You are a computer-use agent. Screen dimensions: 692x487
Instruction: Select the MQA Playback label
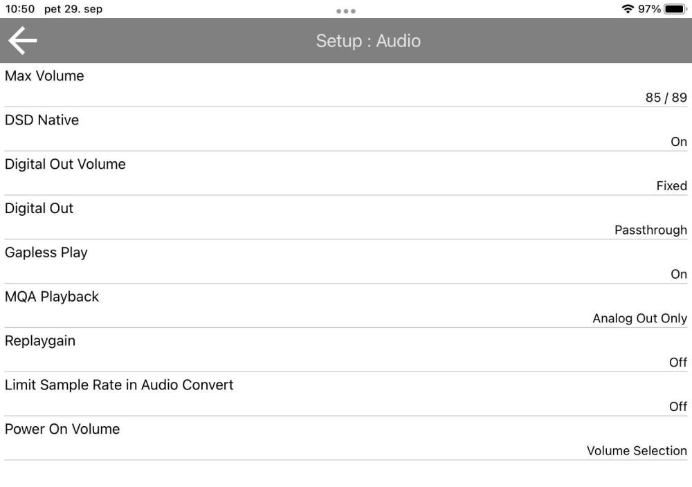tap(52, 297)
